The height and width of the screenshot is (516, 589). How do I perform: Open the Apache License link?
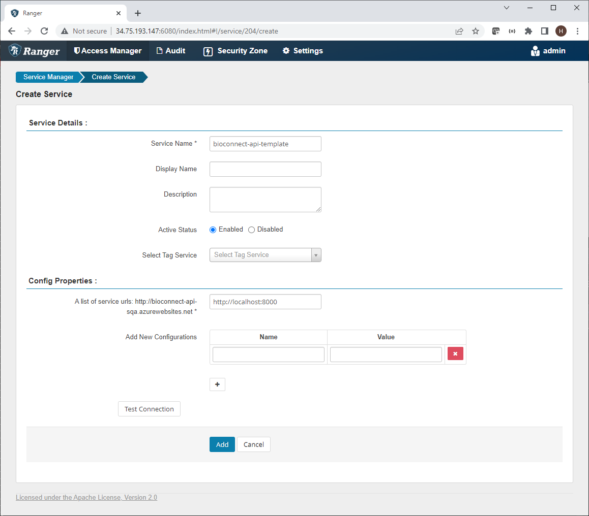tap(86, 497)
